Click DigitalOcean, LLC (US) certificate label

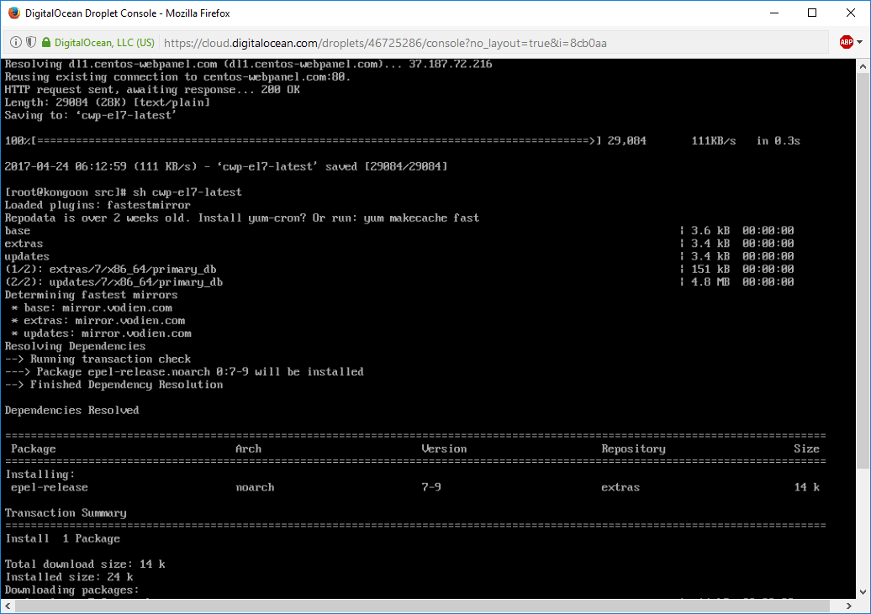[104, 43]
